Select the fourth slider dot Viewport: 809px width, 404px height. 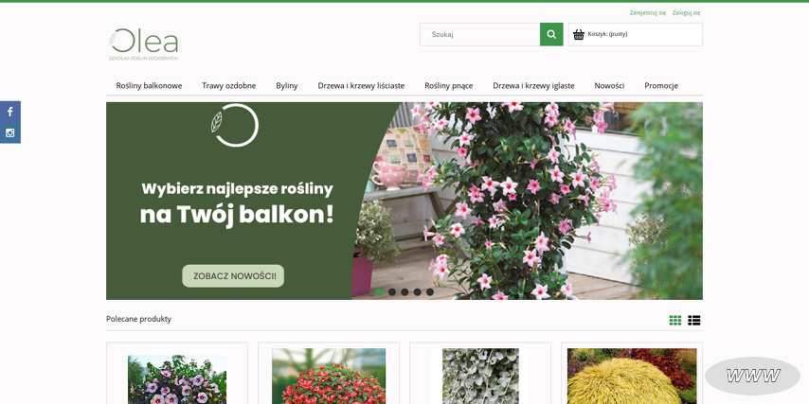tap(418, 292)
